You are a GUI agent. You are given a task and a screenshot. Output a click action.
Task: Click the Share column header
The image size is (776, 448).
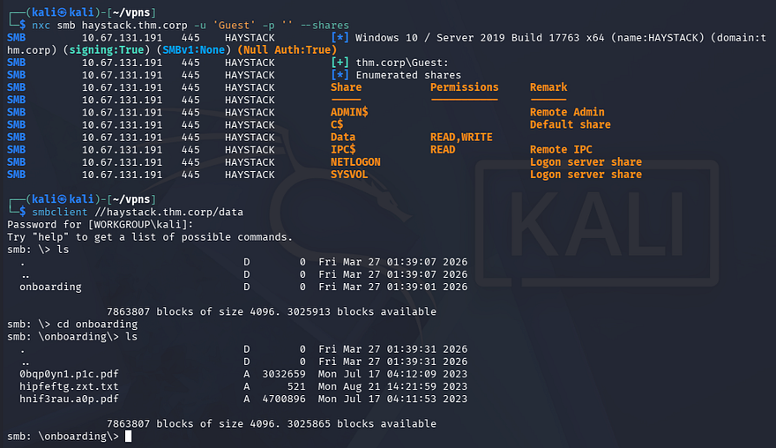click(346, 87)
